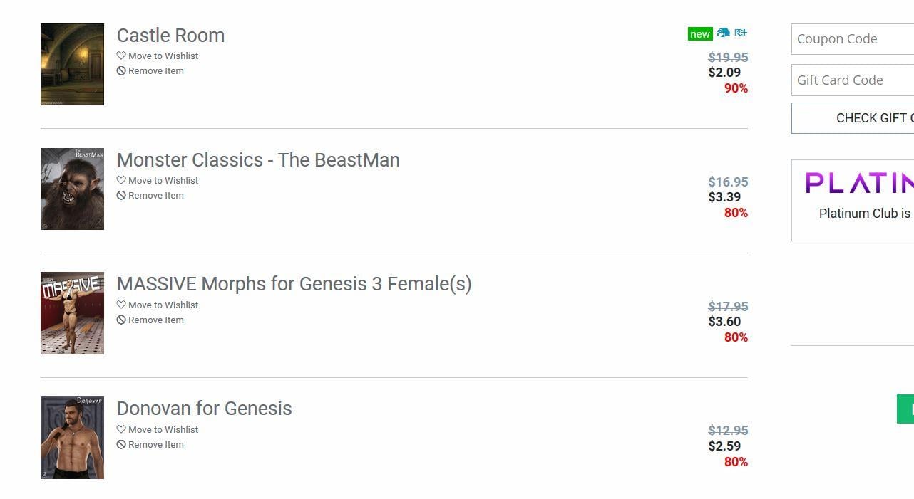Open the Donovan character thumbnail
The image size is (914, 499).
click(72, 438)
